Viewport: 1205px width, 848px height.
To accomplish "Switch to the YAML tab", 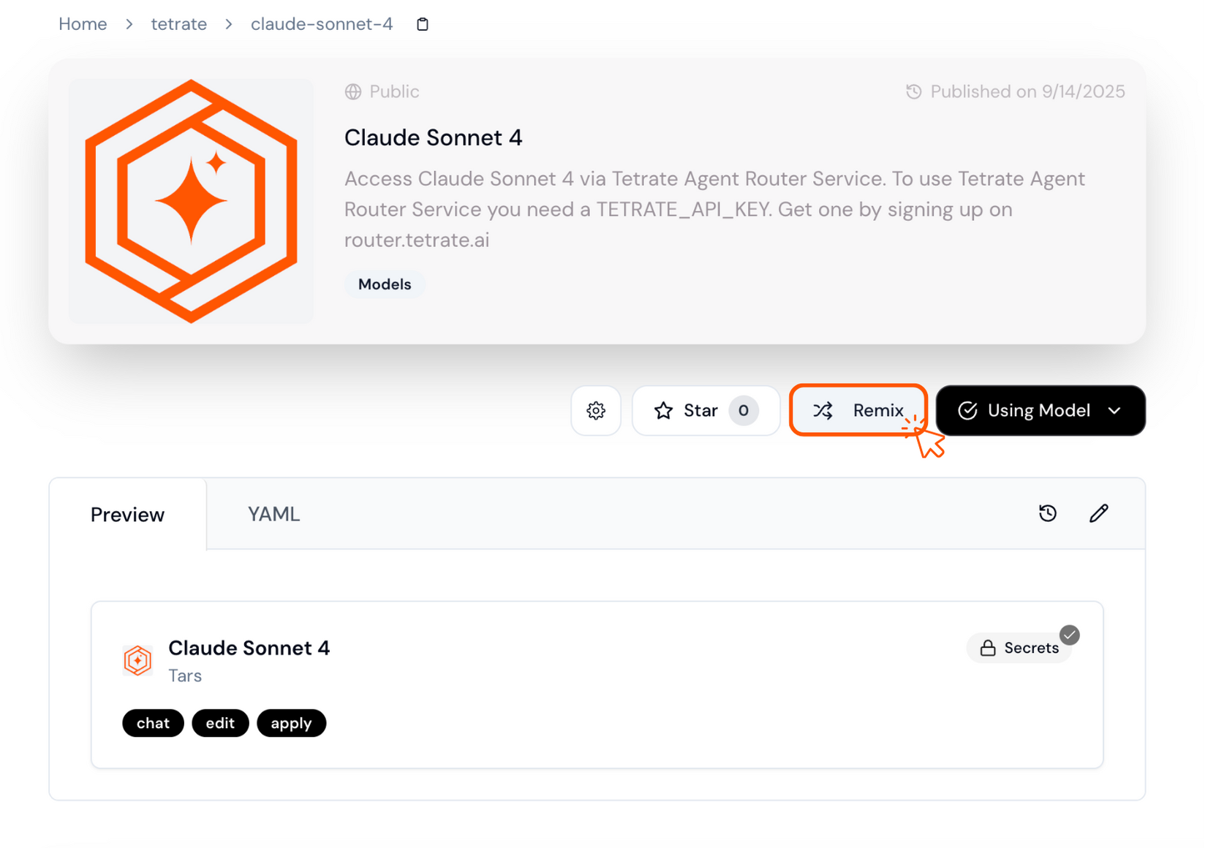I will [x=273, y=514].
